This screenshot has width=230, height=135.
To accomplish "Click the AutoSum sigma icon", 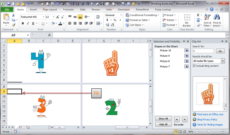I will [198, 15].
